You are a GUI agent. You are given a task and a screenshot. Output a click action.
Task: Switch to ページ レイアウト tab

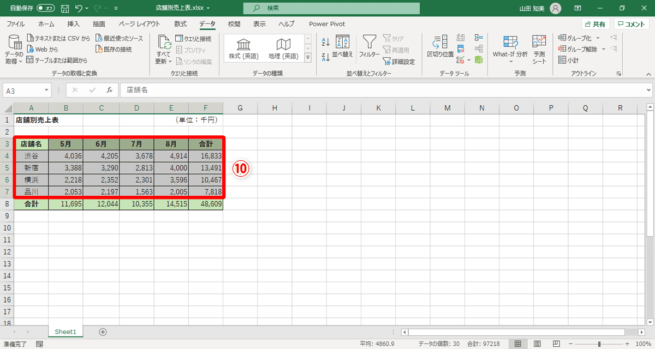[140, 24]
